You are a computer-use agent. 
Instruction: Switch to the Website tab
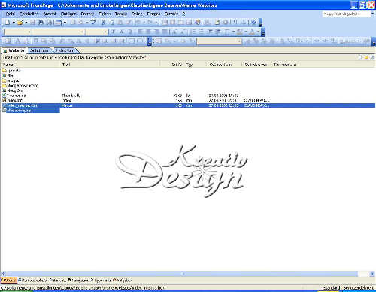pos(14,50)
